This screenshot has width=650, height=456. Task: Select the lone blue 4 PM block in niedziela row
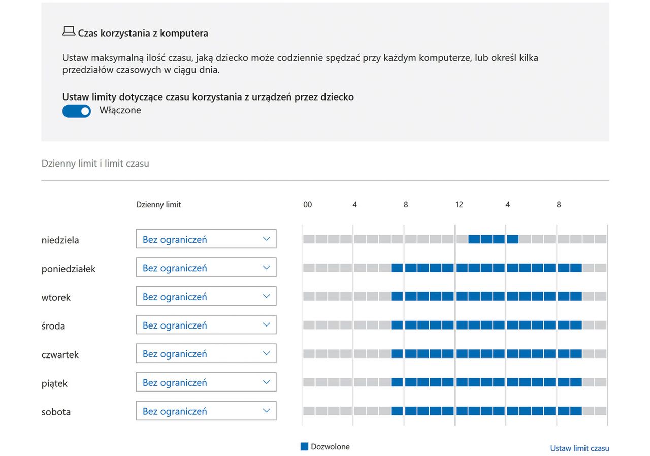(512, 239)
